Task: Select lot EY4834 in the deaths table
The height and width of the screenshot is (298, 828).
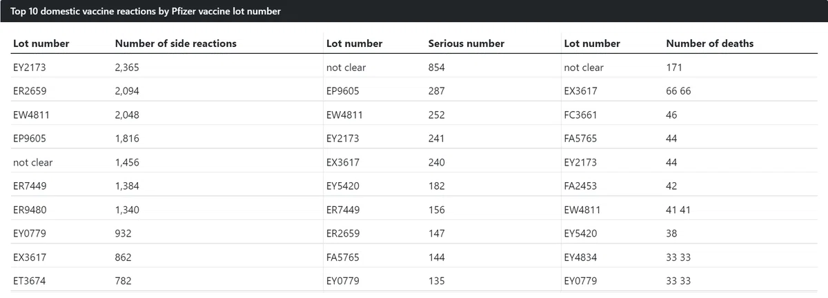Action: pos(580,257)
